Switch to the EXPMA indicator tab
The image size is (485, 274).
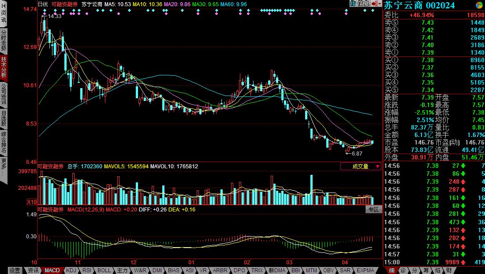click(366, 270)
